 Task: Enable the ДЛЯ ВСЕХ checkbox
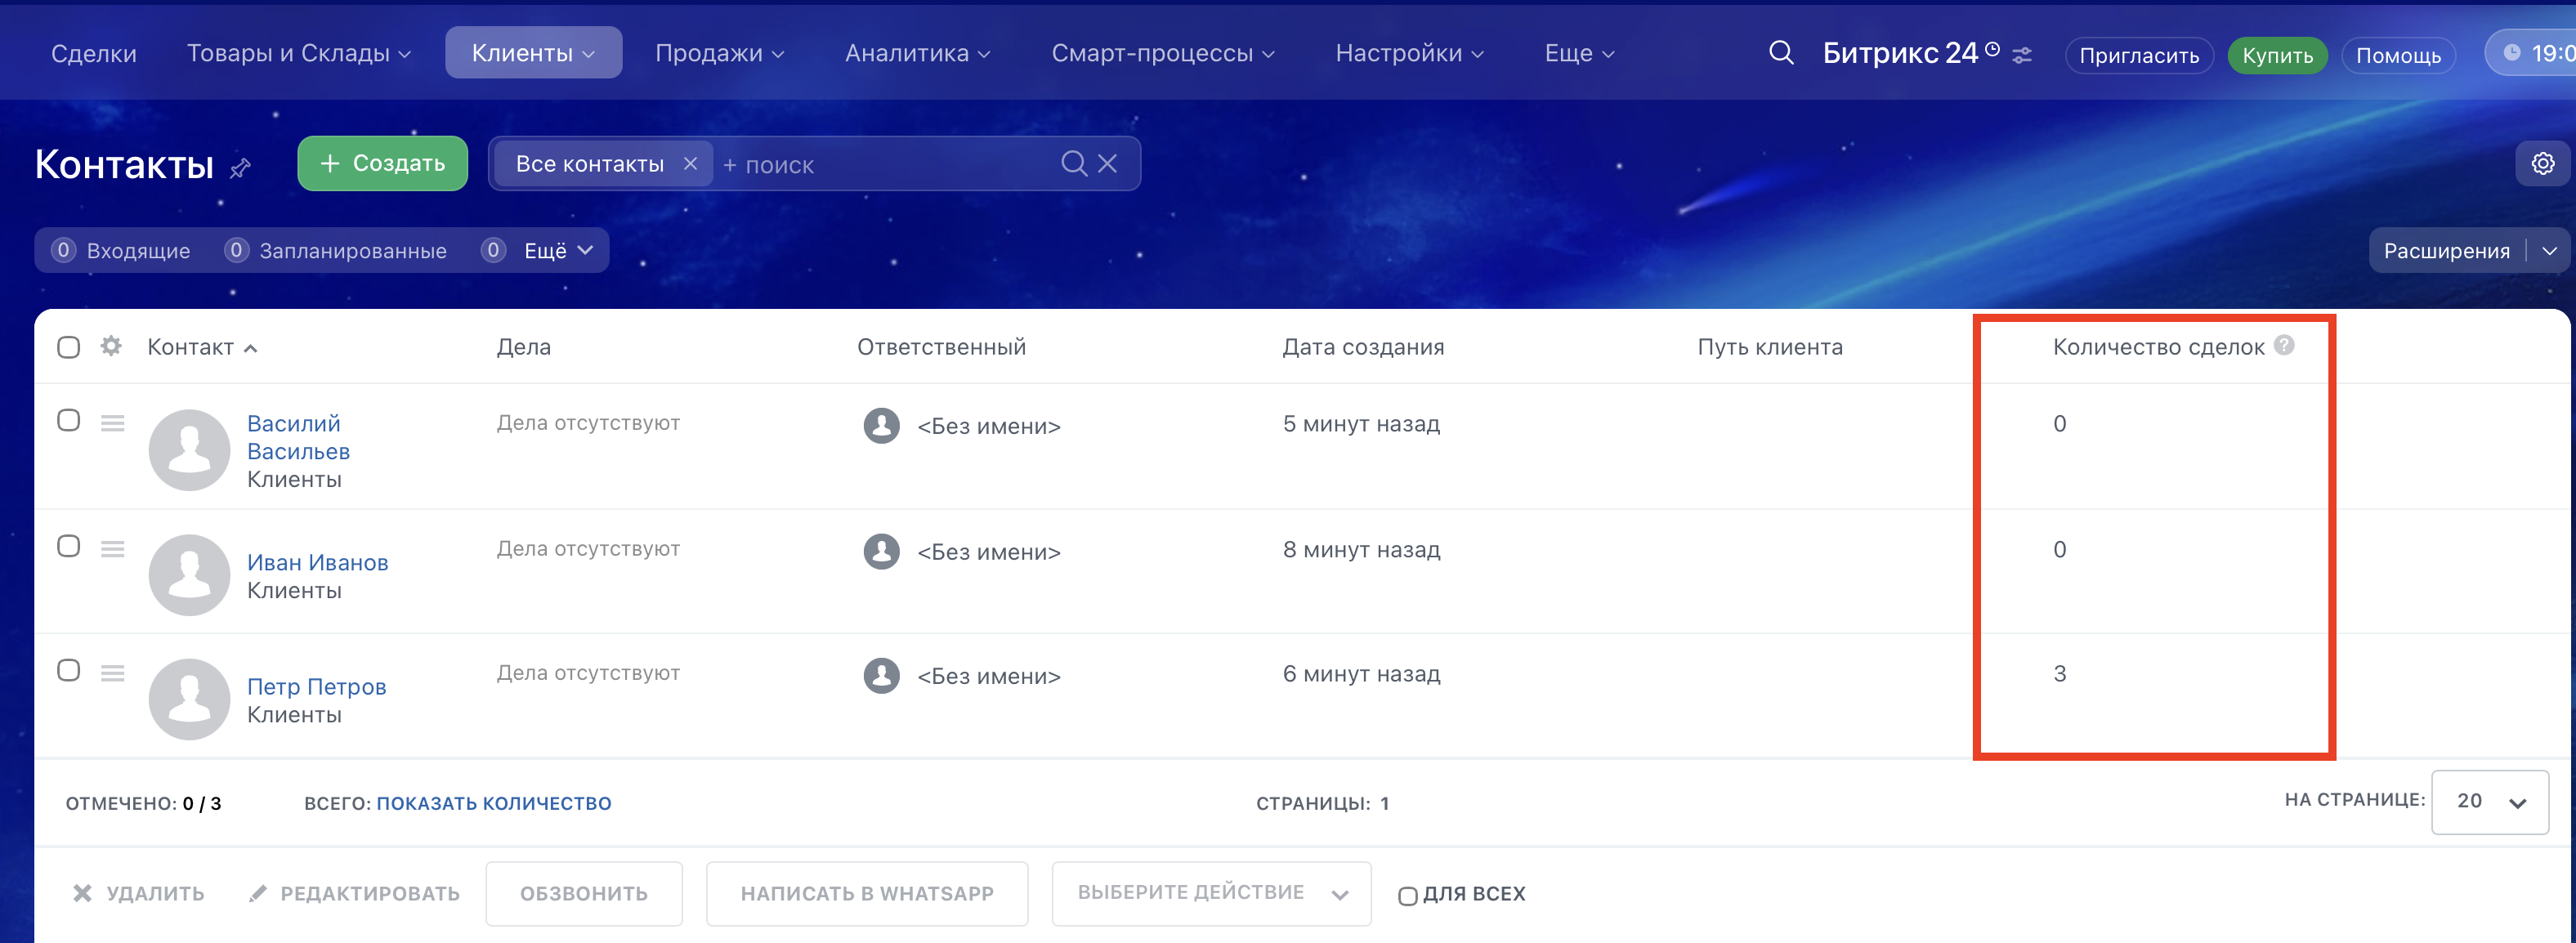[x=1407, y=895]
